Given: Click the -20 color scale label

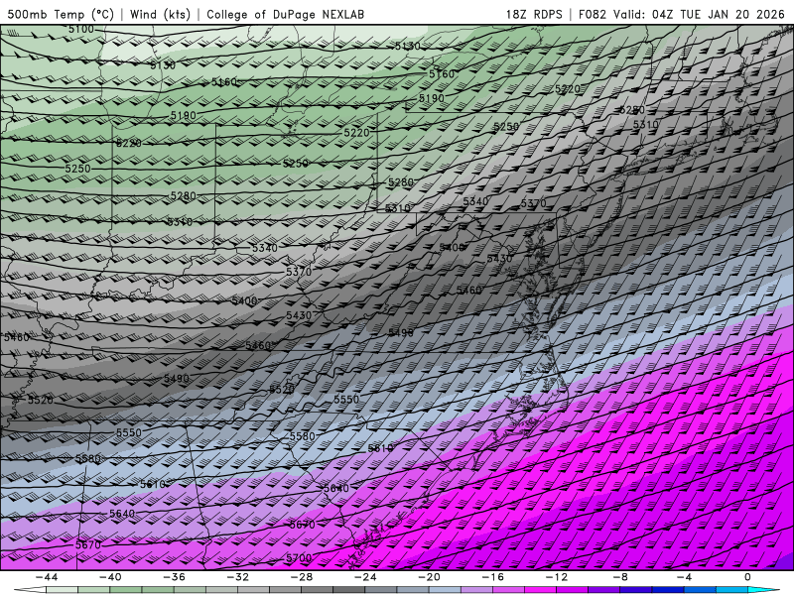Looking at the screenshot, I should (x=430, y=577).
